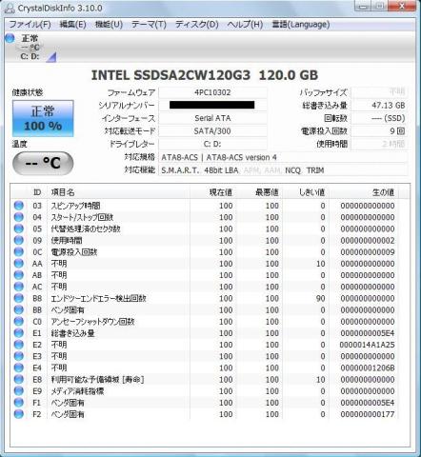
Task: Click the 最悪値 column header
Action: (x=259, y=192)
